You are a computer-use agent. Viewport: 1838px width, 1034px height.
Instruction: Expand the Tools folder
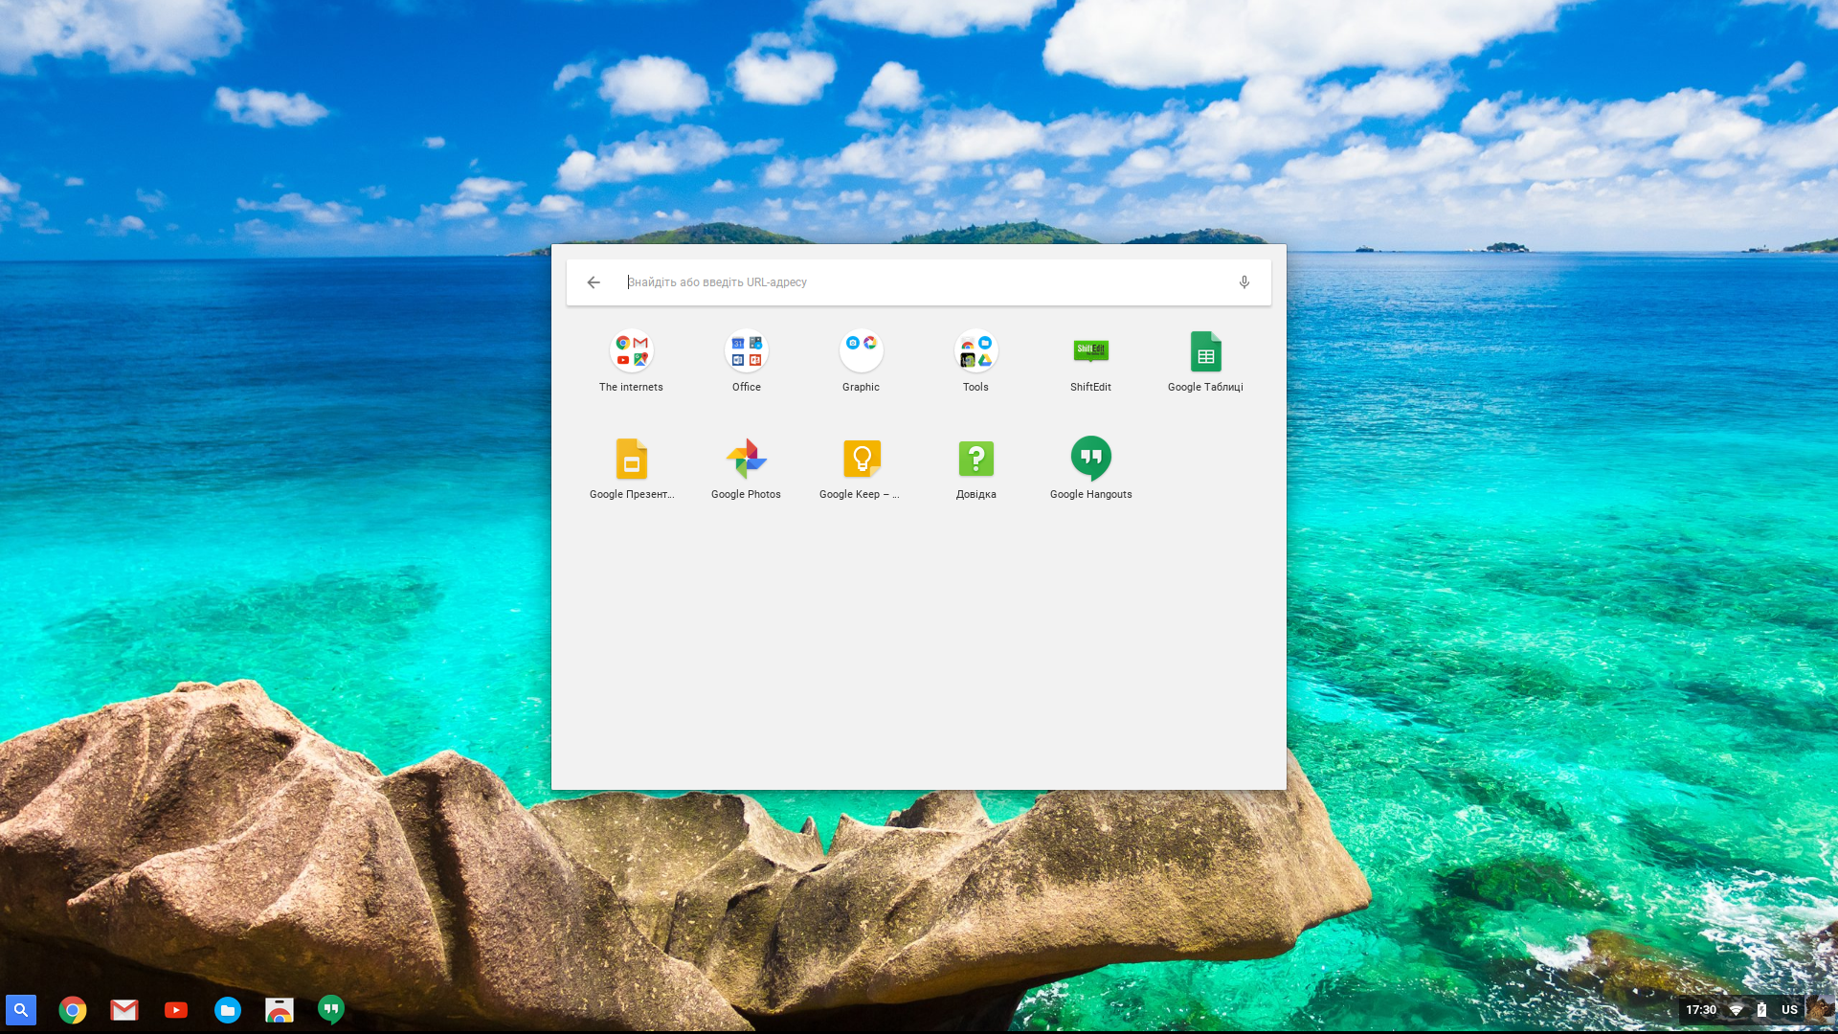tap(975, 352)
